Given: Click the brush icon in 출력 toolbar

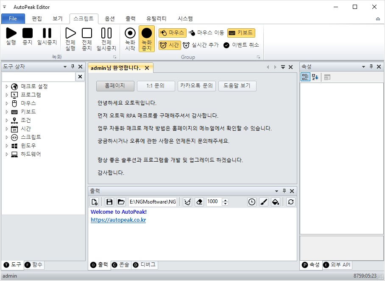Looking at the screenshot, I should click(264, 202).
